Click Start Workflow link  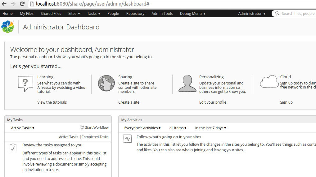[97, 127]
